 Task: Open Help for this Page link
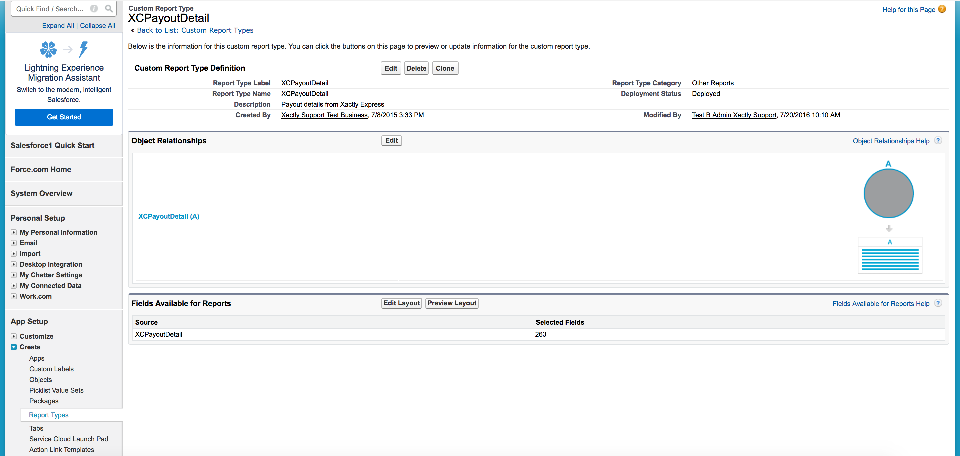[x=909, y=10]
